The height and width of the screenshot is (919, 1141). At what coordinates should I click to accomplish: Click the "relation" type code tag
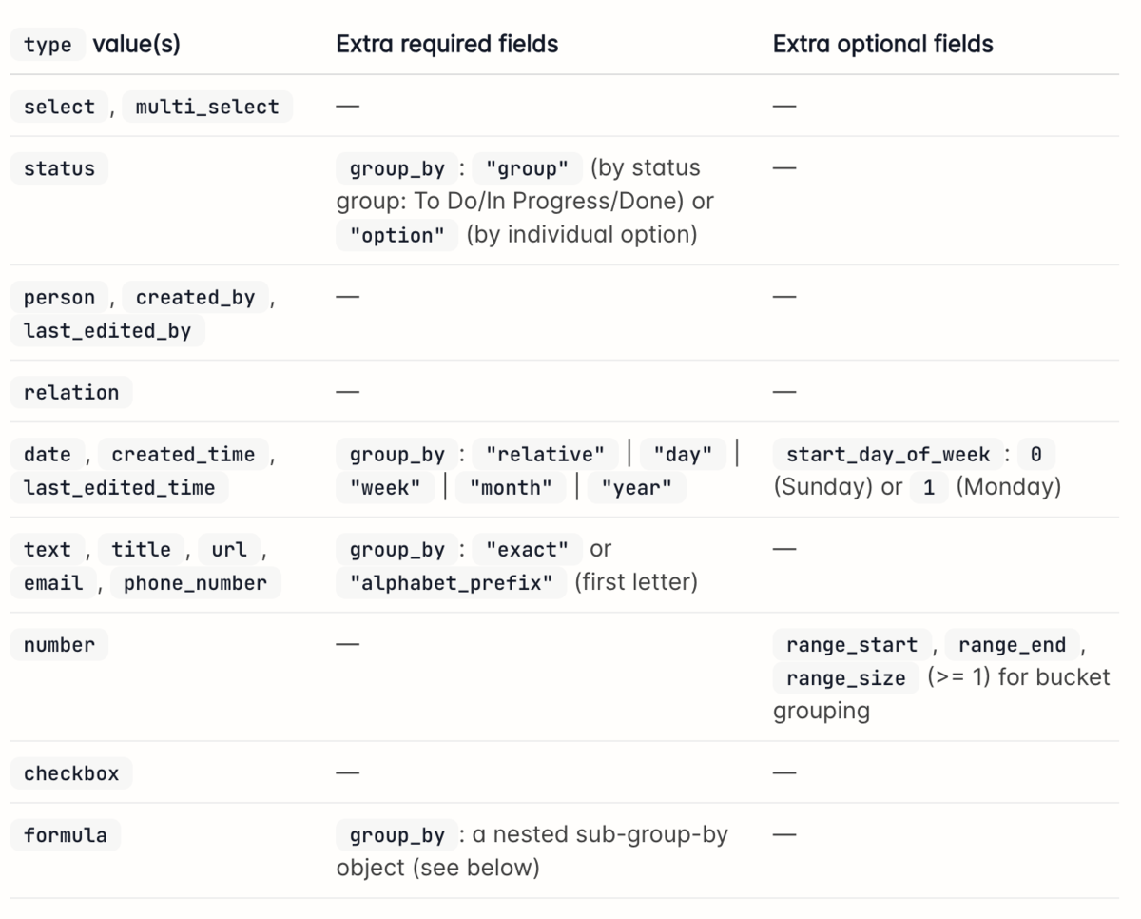(71, 392)
